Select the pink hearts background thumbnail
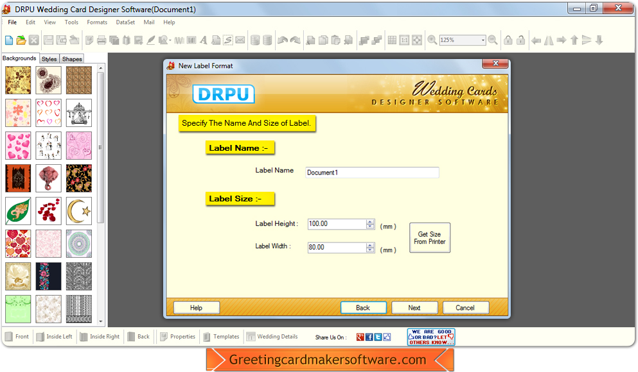Viewport: 638px width, 372px height. pos(18,146)
